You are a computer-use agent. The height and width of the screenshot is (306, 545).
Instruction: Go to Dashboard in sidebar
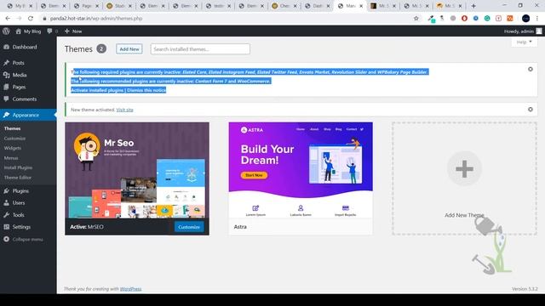[x=25, y=47]
